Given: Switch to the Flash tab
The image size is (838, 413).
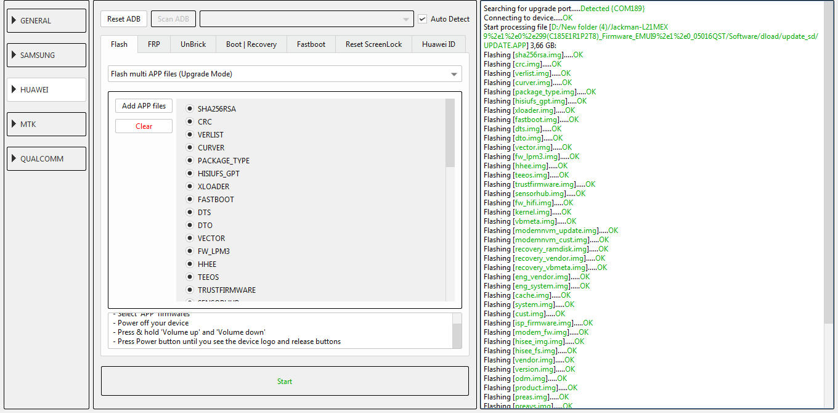Looking at the screenshot, I should [x=119, y=44].
